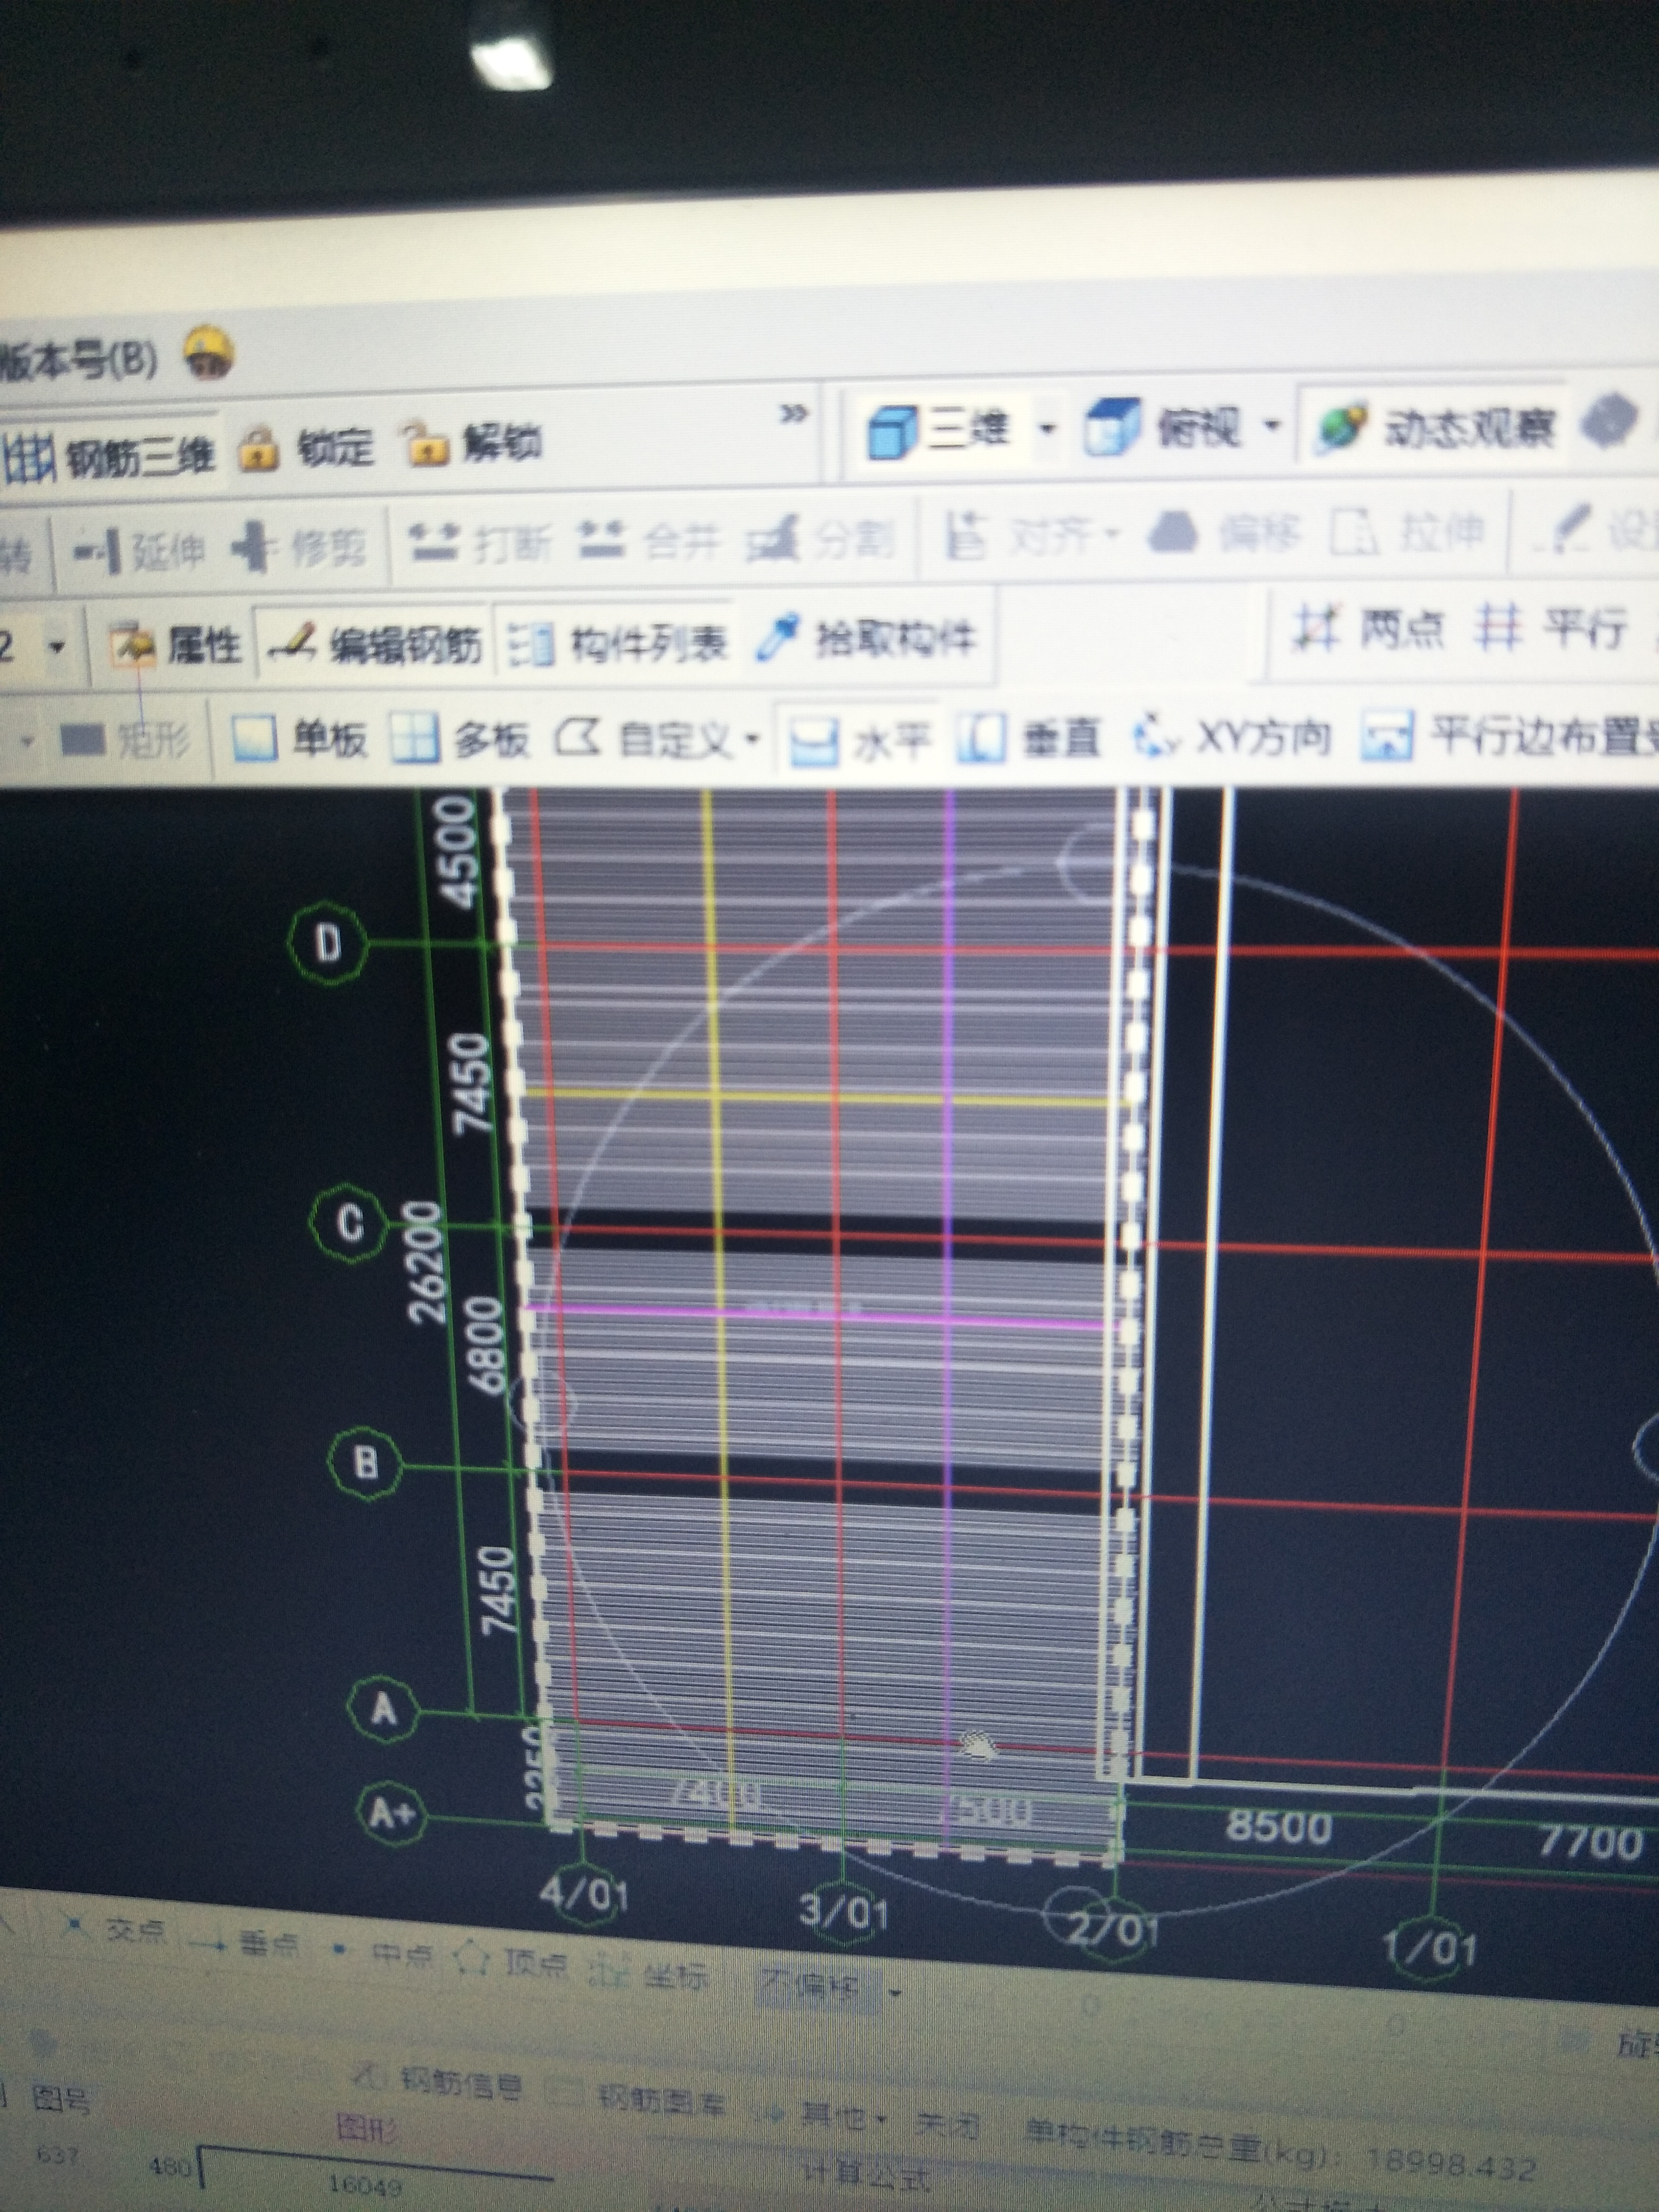
Task: Choose the 单板 single slab icon
Action: coord(254,739)
